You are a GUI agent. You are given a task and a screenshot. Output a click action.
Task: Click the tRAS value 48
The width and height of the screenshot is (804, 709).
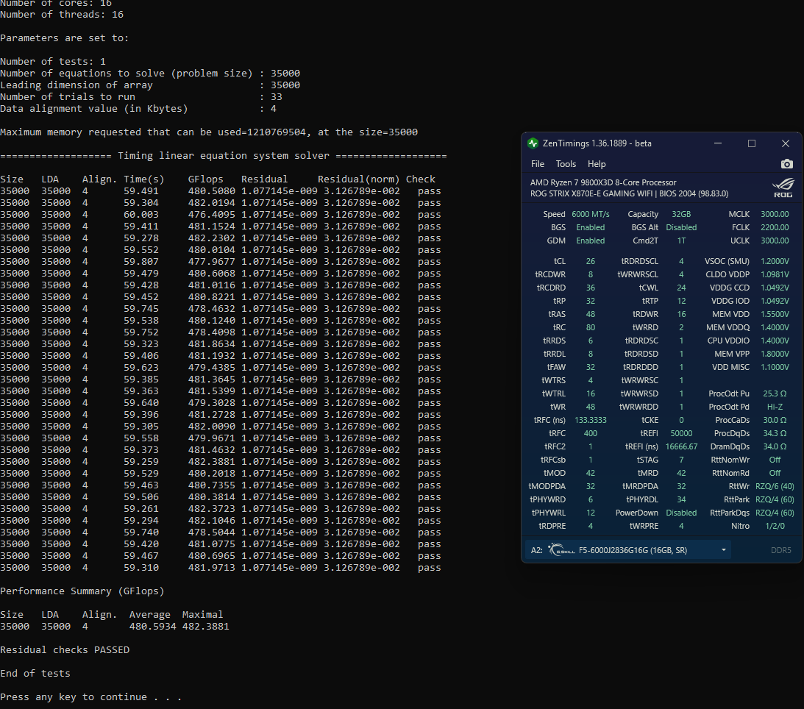(590, 314)
